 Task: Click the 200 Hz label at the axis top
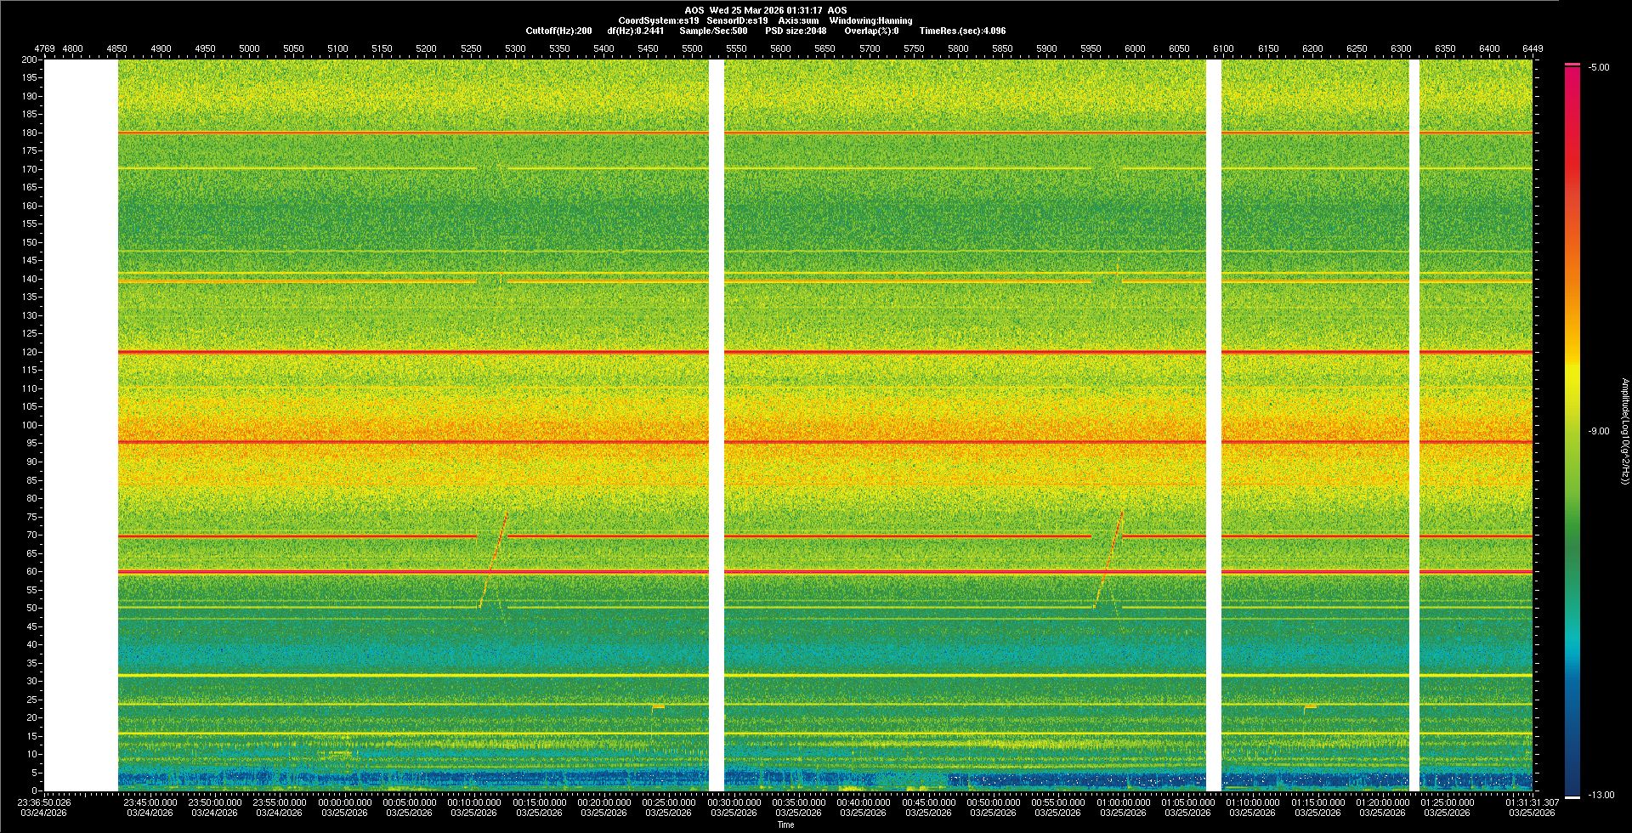[x=30, y=59]
